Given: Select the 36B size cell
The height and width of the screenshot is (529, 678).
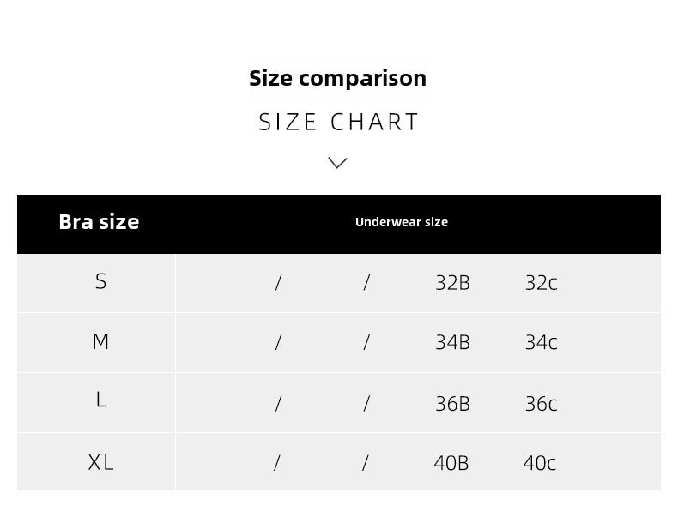Looking at the screenshot, I should [452, 403].
